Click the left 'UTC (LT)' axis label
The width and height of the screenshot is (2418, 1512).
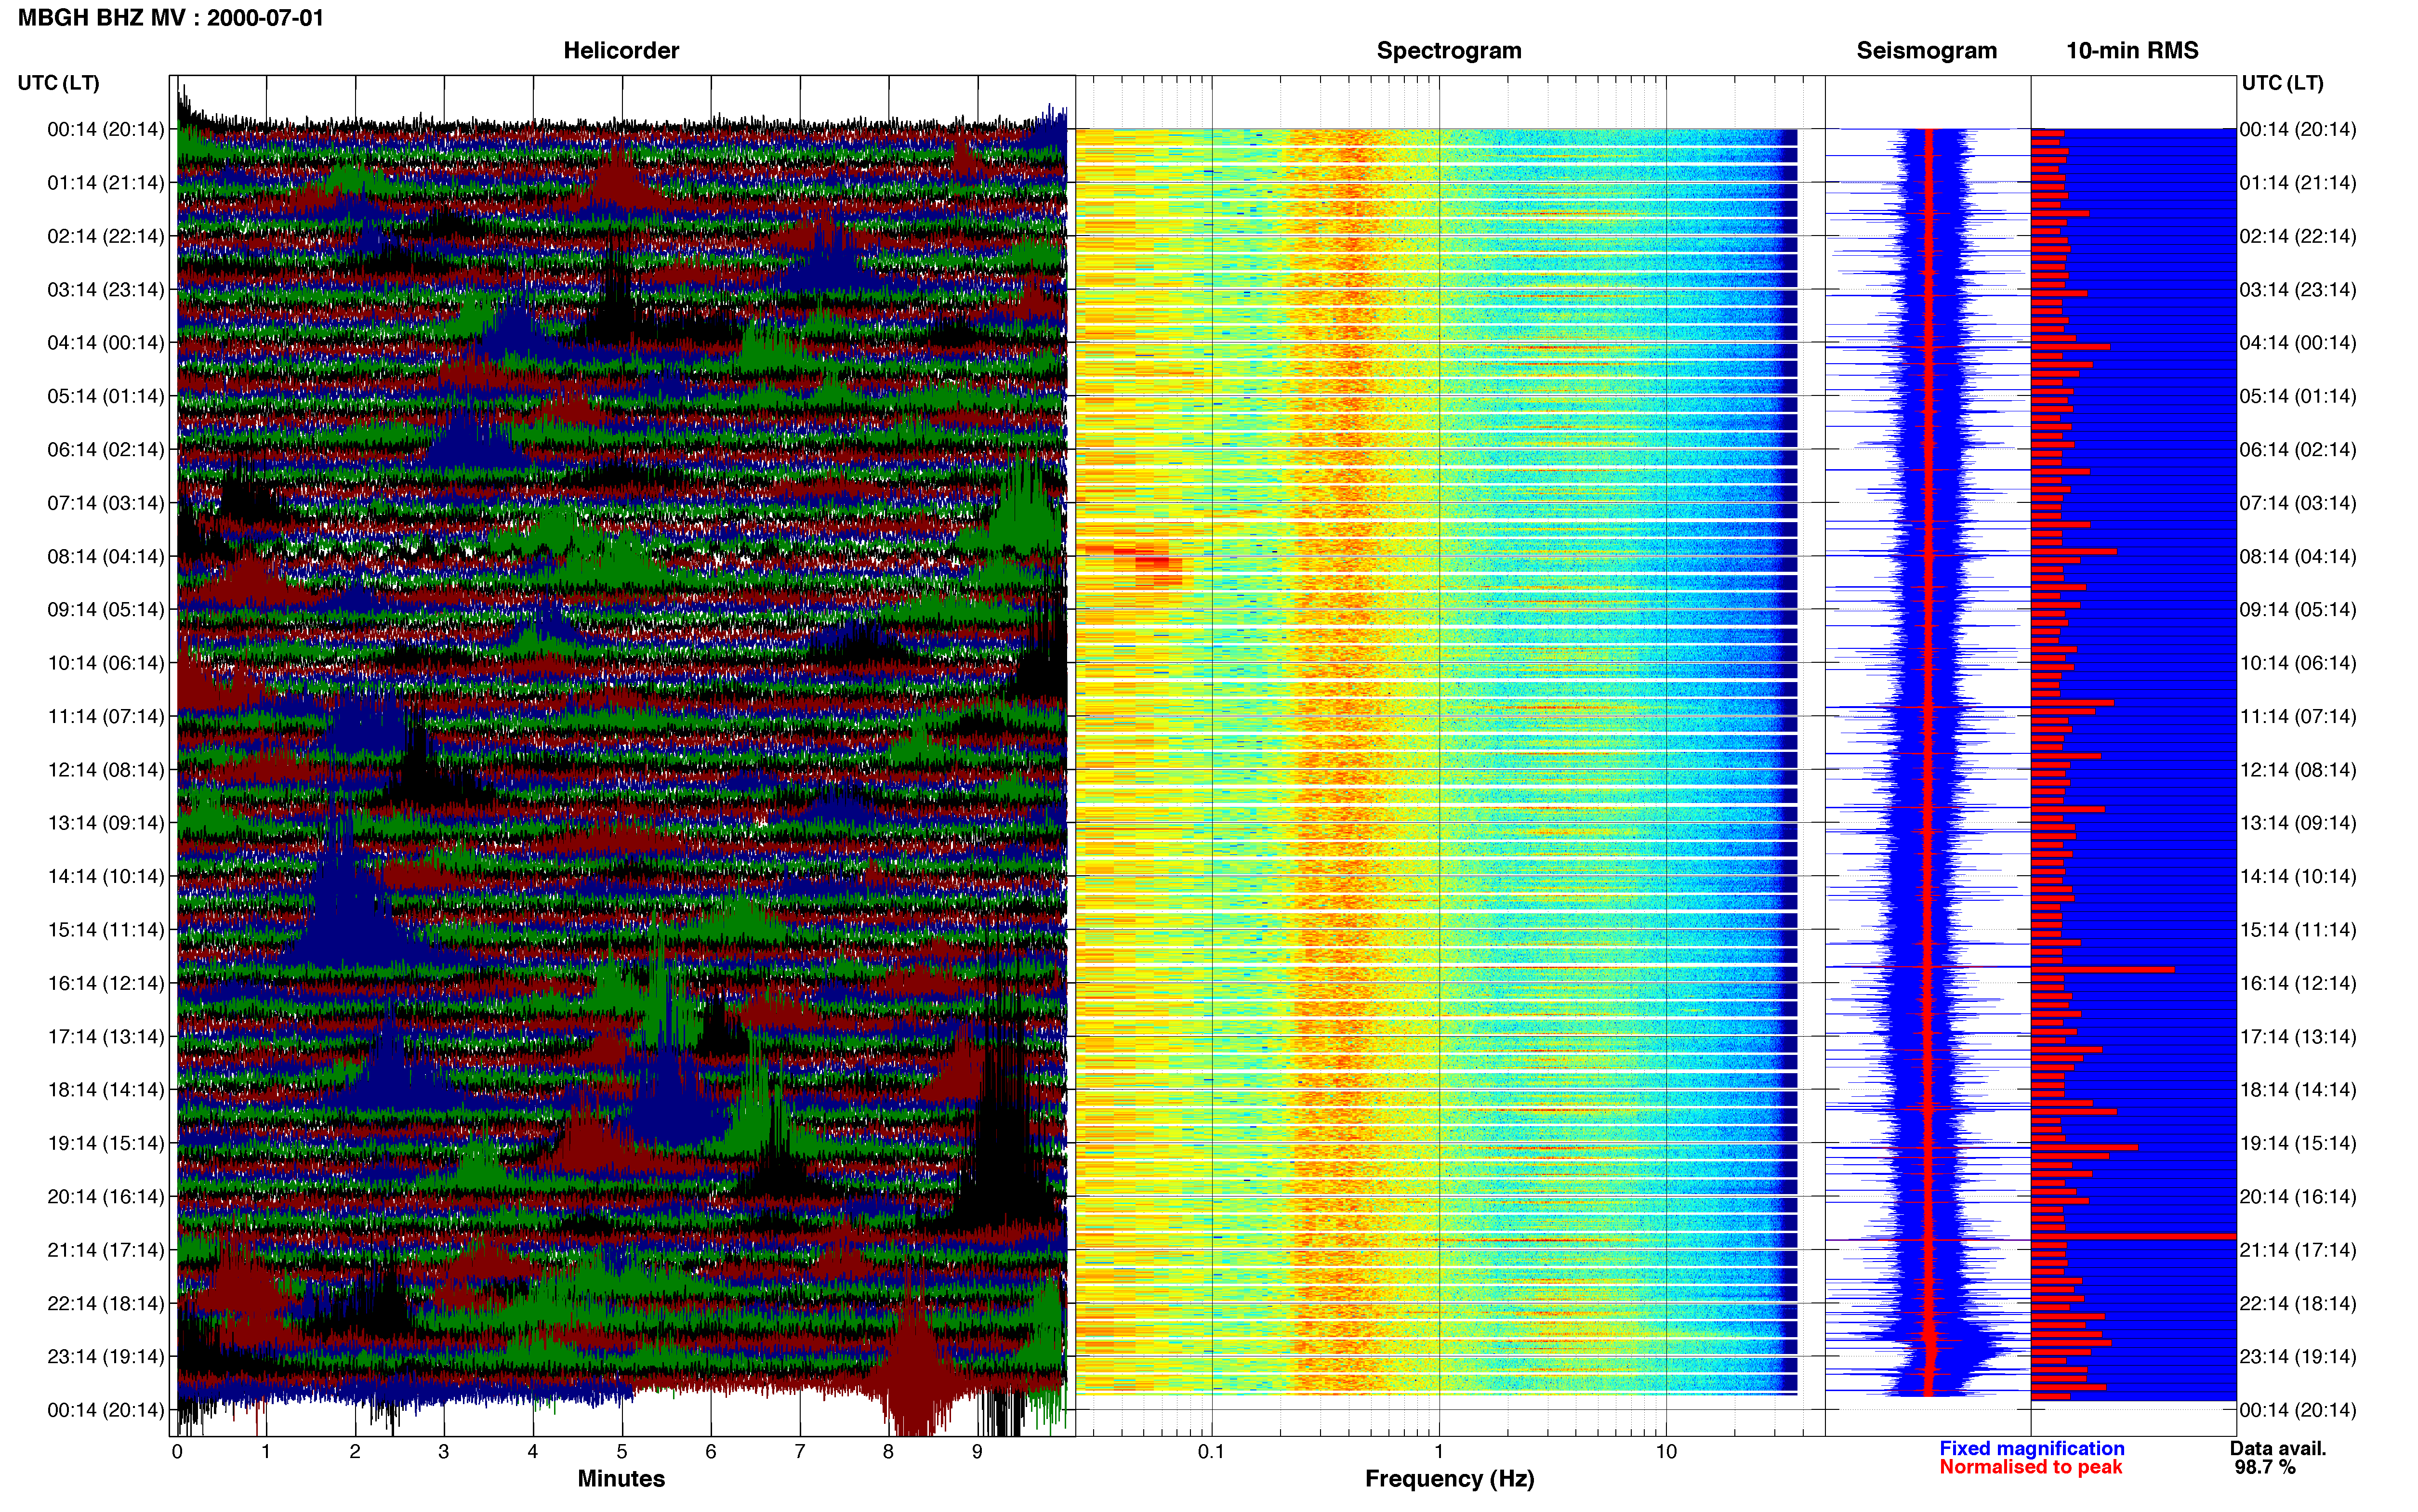point(58,83)
